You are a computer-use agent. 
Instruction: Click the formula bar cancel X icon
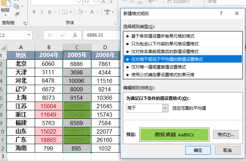[50, 35]
